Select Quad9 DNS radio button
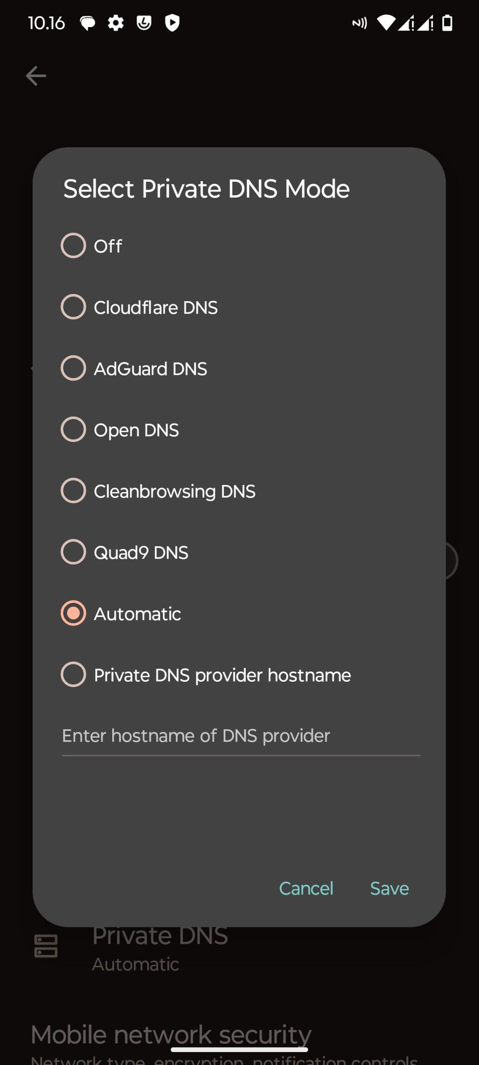The image size is (479, 1065). tap(74, 552)
